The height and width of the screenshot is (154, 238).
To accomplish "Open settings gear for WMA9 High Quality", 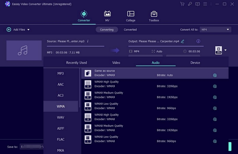I will pos(215,86).
